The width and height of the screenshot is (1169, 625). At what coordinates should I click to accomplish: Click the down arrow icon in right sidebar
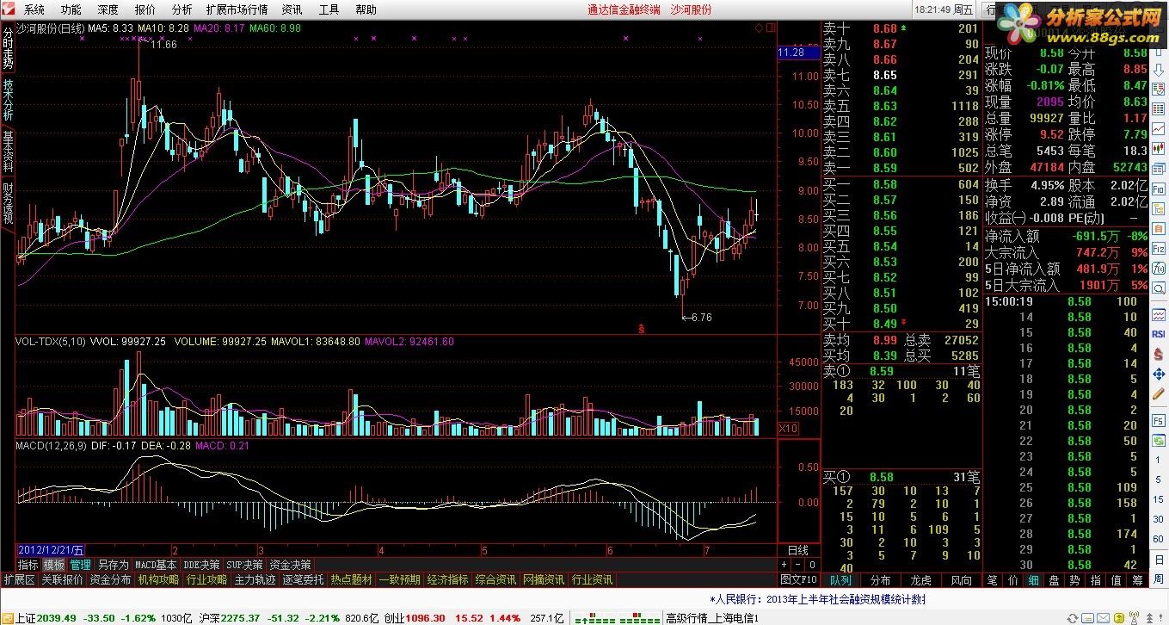(1159, 71)
